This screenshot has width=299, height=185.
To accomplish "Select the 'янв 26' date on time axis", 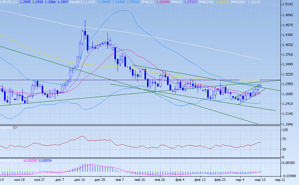I will [x=160, y=180].
